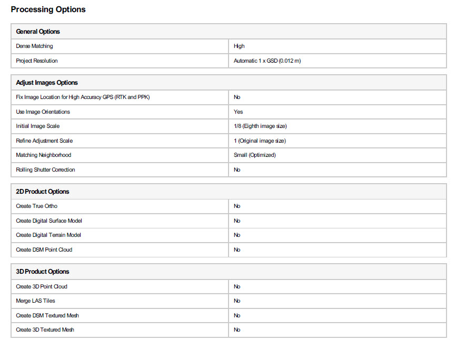Click the Merge LAS Tiles label
456x340 pixels.
[x=35, y=301]
